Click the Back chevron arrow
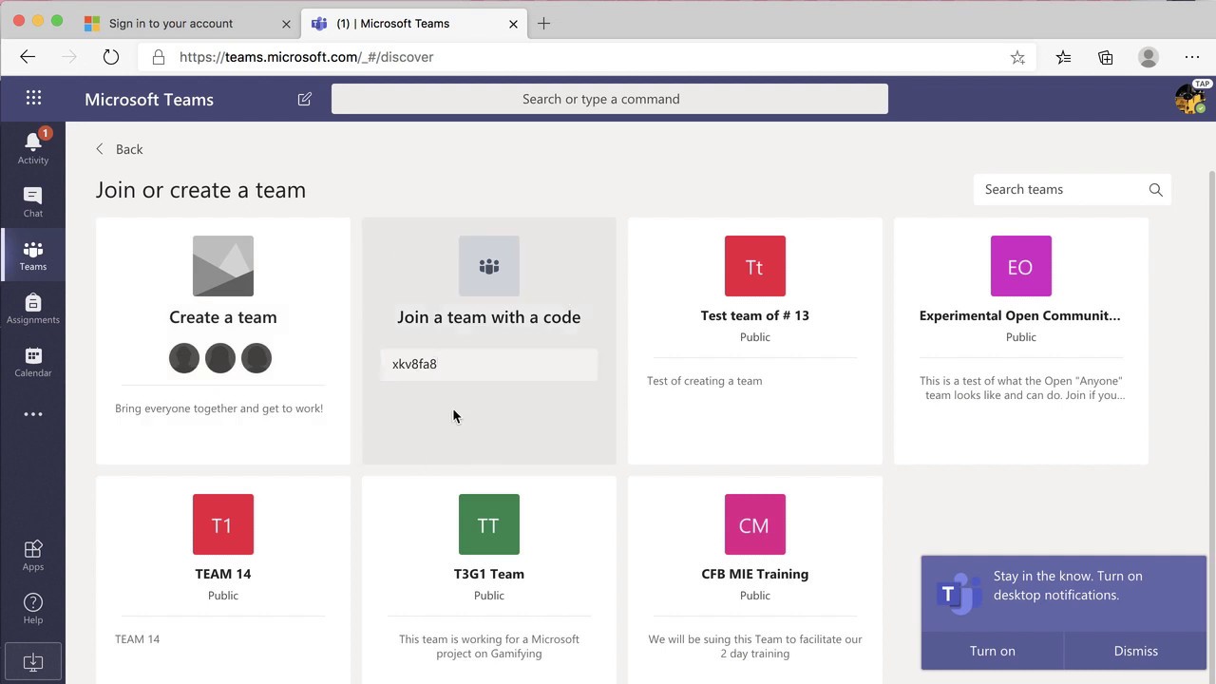The height and width of the screenshot is (684, 1216). [100, 149]
